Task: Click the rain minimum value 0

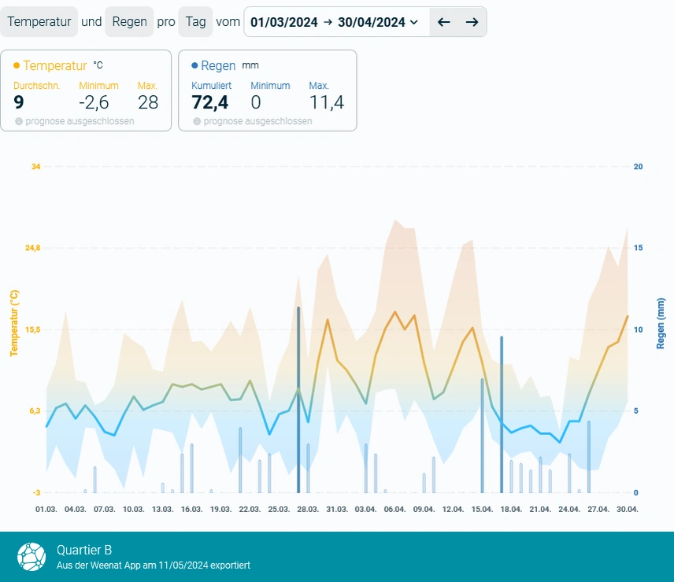Action: 256,102
